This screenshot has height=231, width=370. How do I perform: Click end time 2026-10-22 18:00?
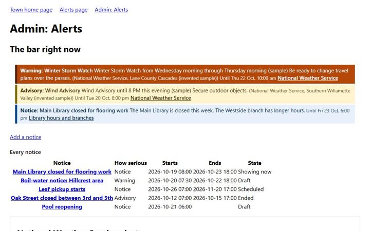pos(215,181)
